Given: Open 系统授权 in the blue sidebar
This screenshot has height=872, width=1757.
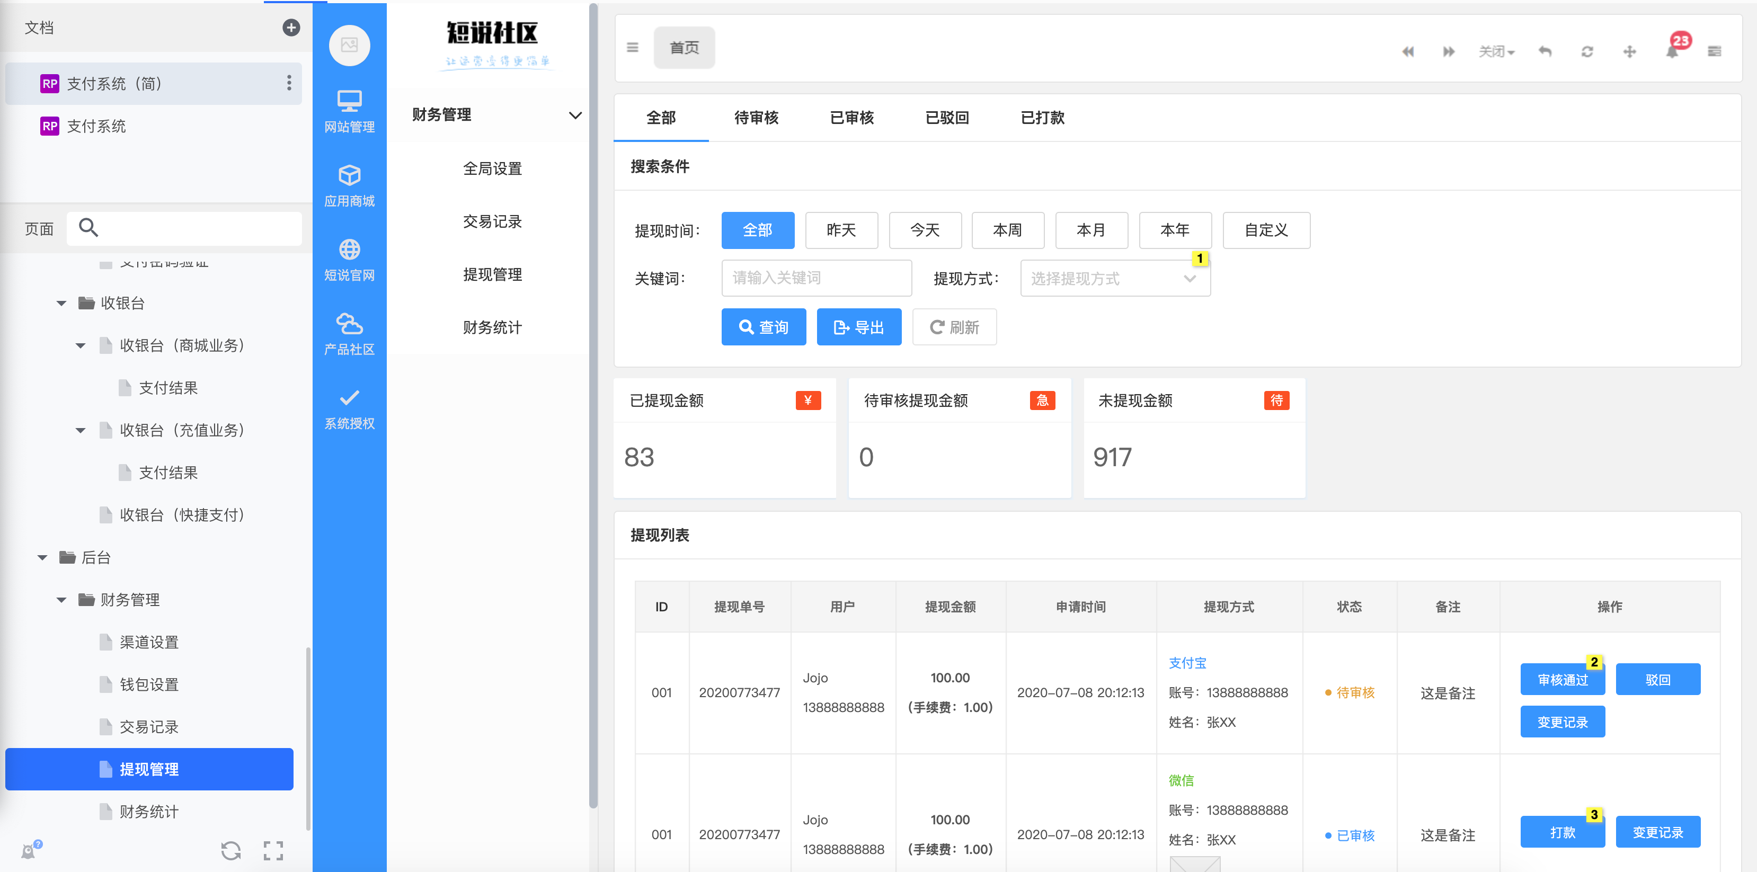Looking at the screenshot, I should pos(349,408).
